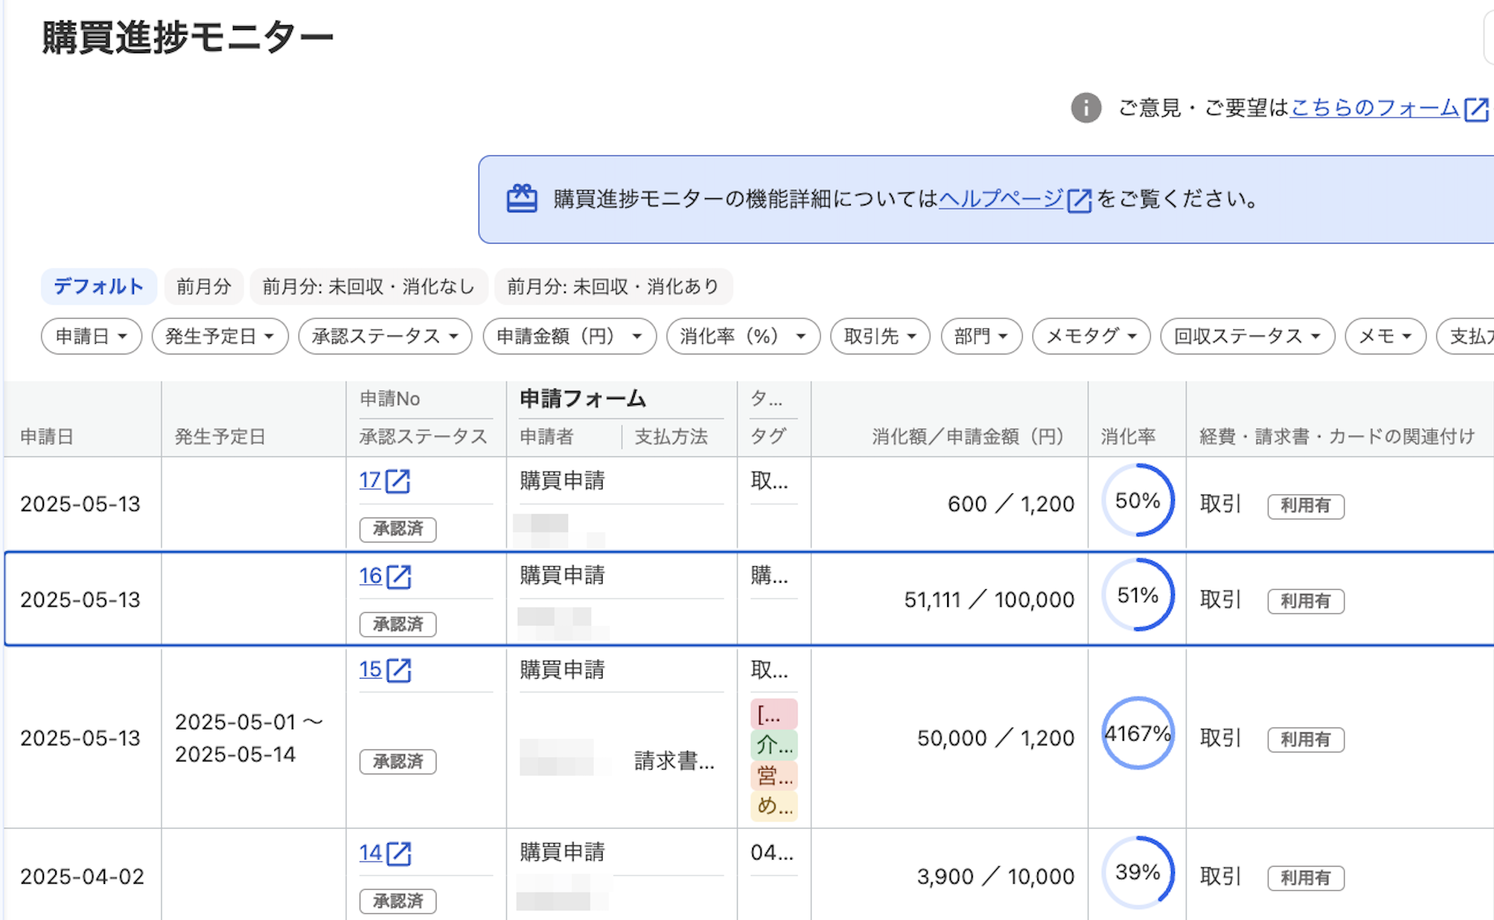The image size is (1494, 920).
Task: Select the 前月分 filter preset tab
Action: coord(204,286)
